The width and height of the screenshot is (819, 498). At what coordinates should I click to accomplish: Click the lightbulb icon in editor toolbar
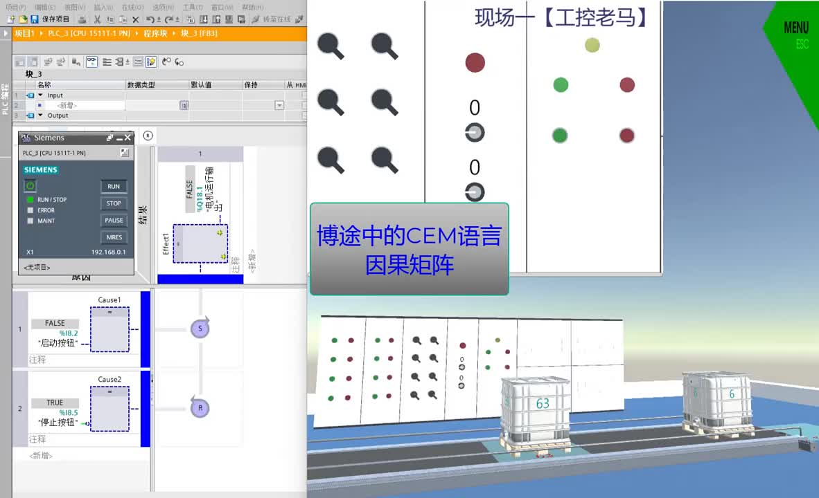[151, 62]
